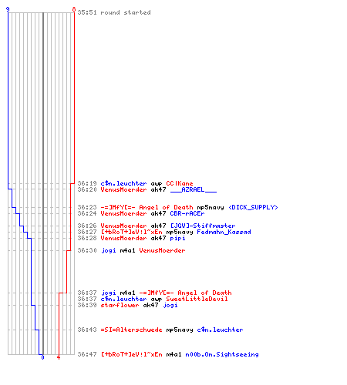
Task: Click red VenusMoerder victim at 36:30
Action: 162,250
